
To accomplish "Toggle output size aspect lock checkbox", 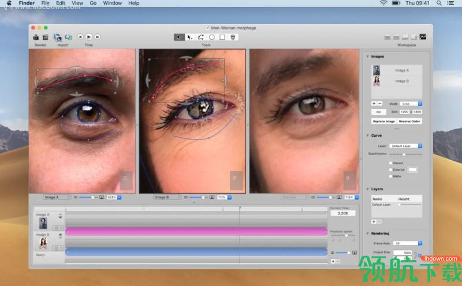I will (x=420, y=255).
